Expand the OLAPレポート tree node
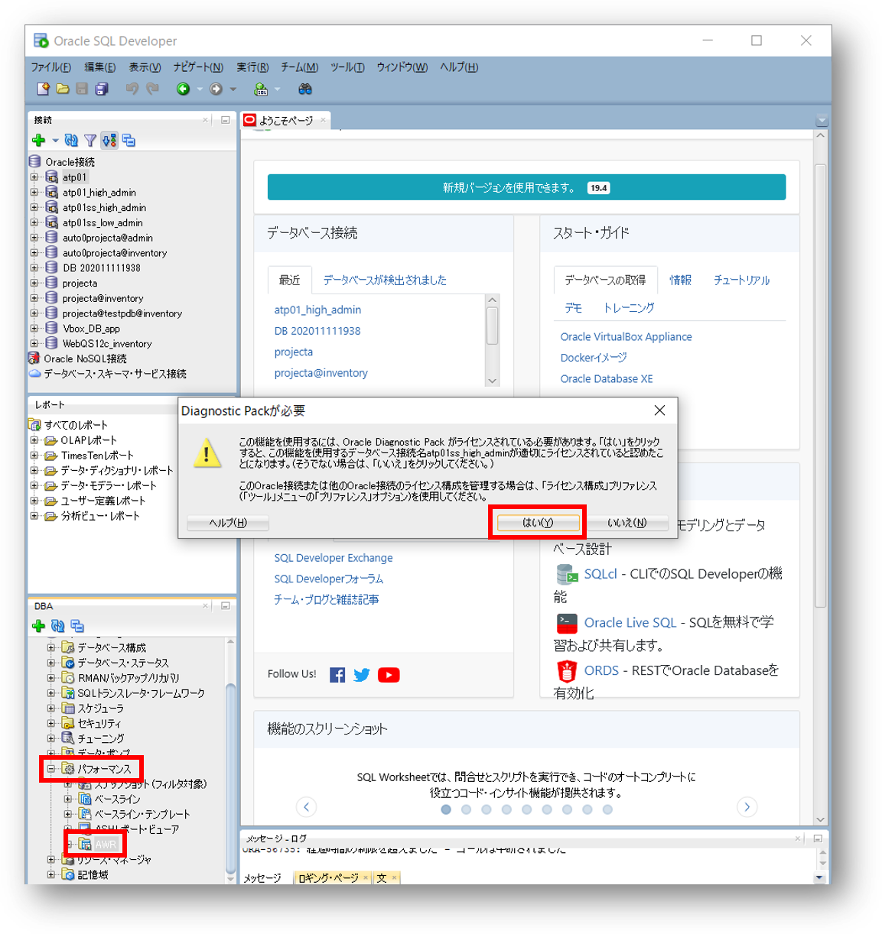Image resolution: width=882 pixels, height=934 pixels. pyautogui.click(x=34, y=440)
